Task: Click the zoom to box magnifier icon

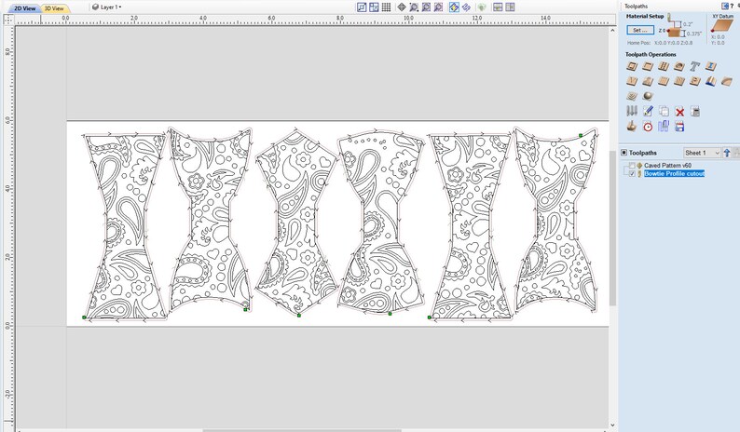Action: pos(414,7)
